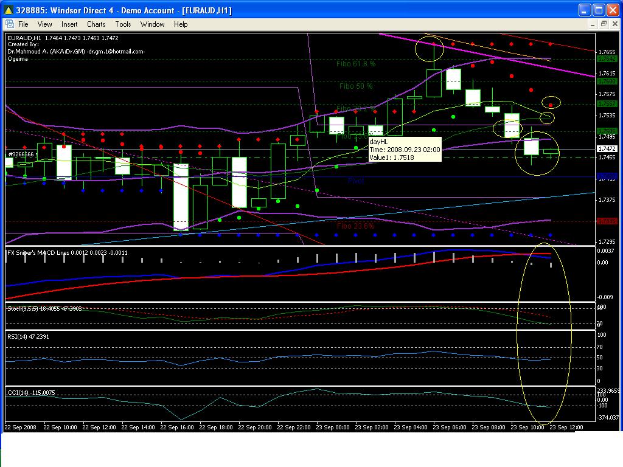Screen dimensions: 623x467
Task: Minimize the EURAUD chart child window
Action: click(x=593, y=24)
